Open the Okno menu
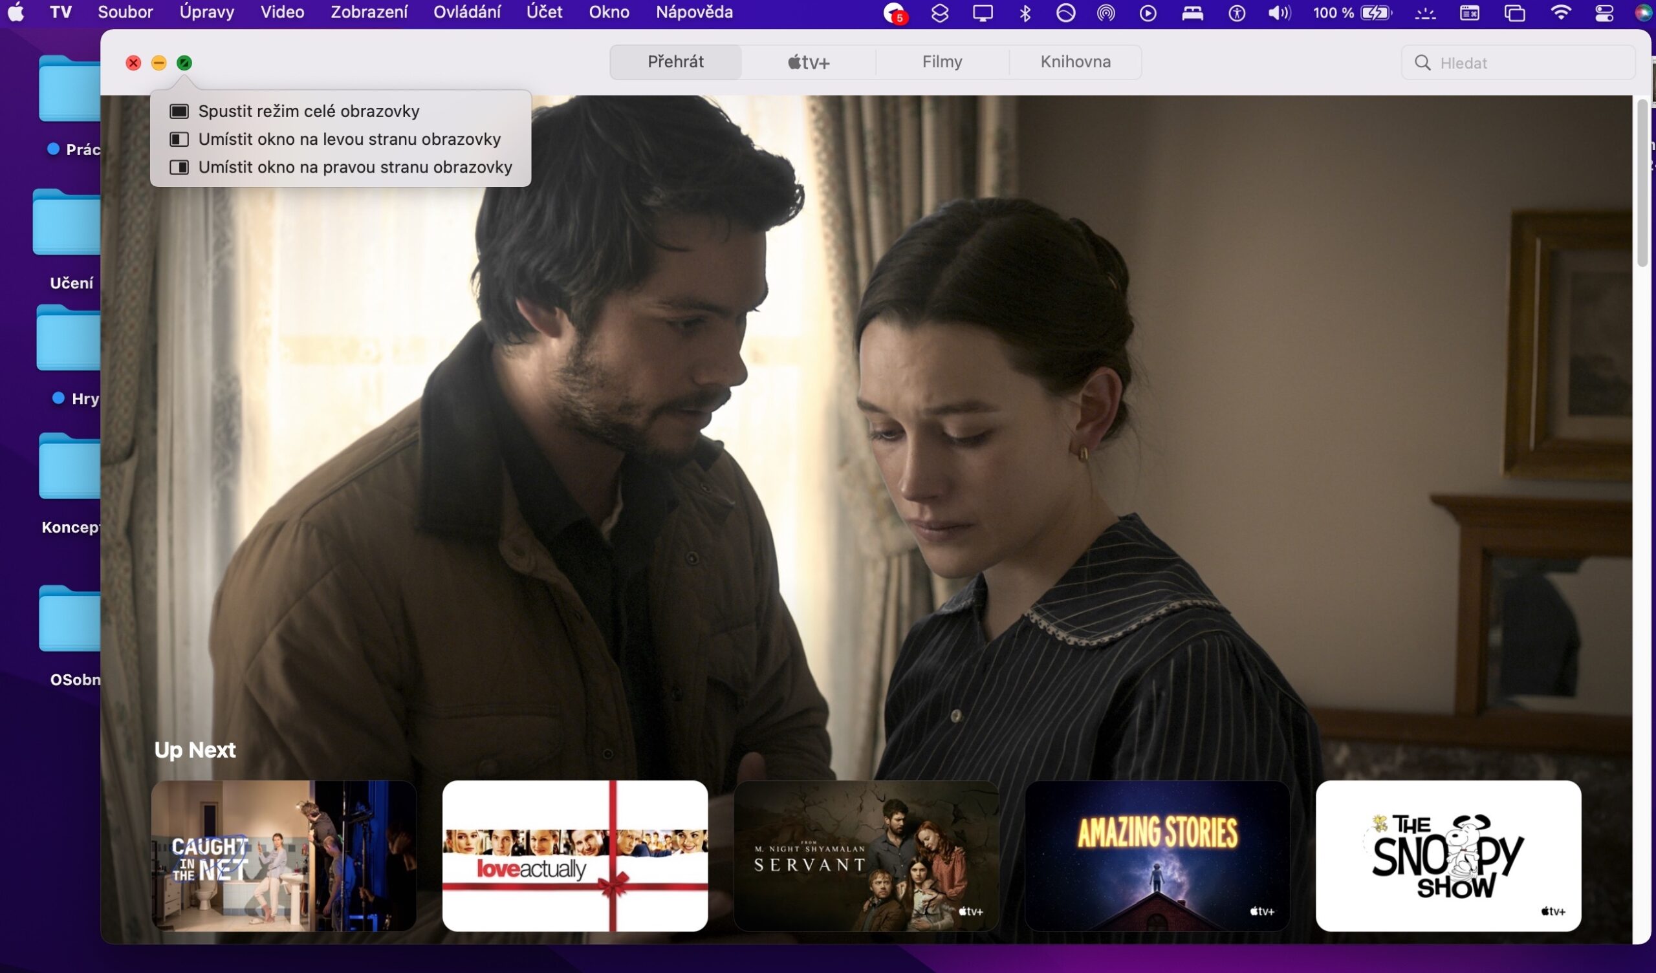Screen dimensions: 1656x973 coord(608,12)
